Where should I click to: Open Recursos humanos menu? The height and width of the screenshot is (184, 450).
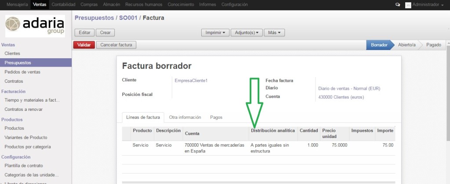[144, 4]
